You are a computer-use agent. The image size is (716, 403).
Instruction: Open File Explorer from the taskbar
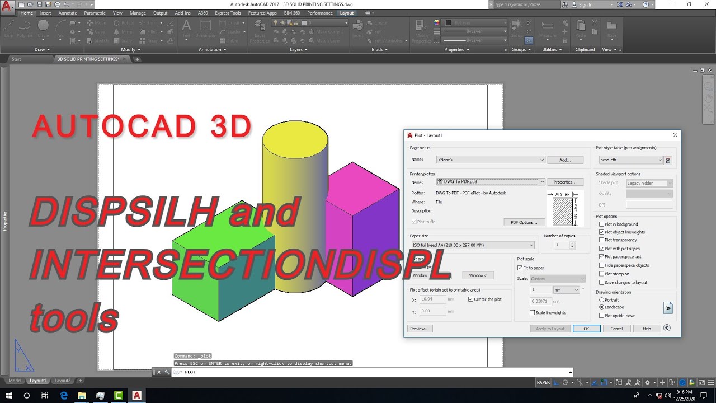coord(82,395)
